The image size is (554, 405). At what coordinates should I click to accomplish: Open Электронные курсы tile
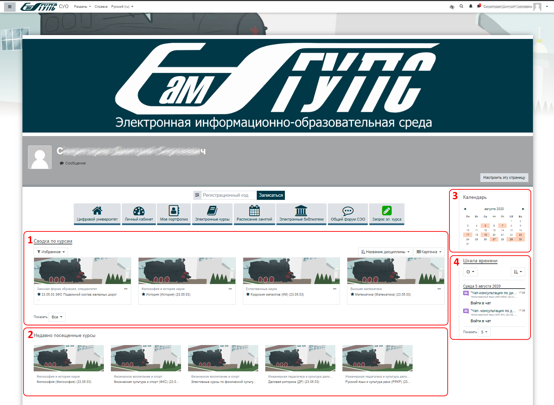click(x=212, y=214)
